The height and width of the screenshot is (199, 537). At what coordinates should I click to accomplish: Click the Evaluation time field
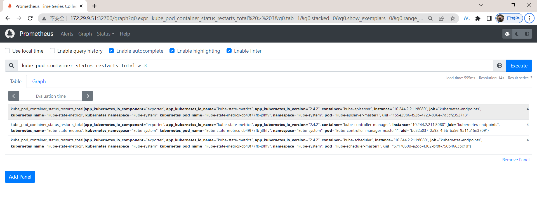(51, 96)
